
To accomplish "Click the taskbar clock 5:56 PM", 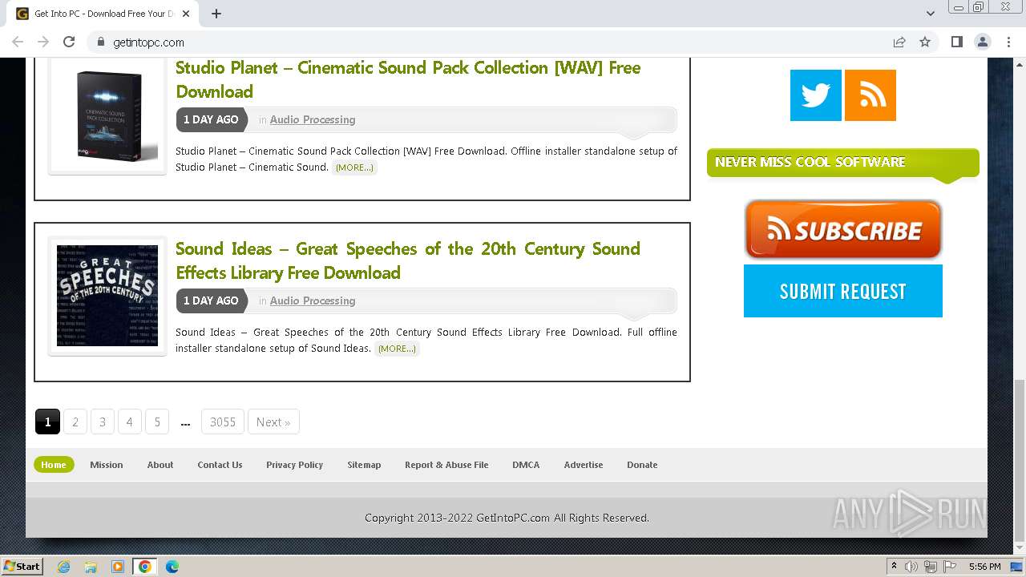I will click(x=984, y=567).
